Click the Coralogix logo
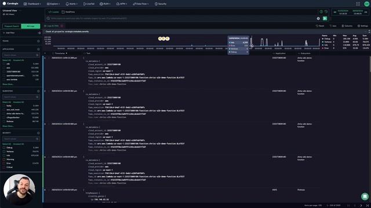Screen dimensions: 371x208 10,3
